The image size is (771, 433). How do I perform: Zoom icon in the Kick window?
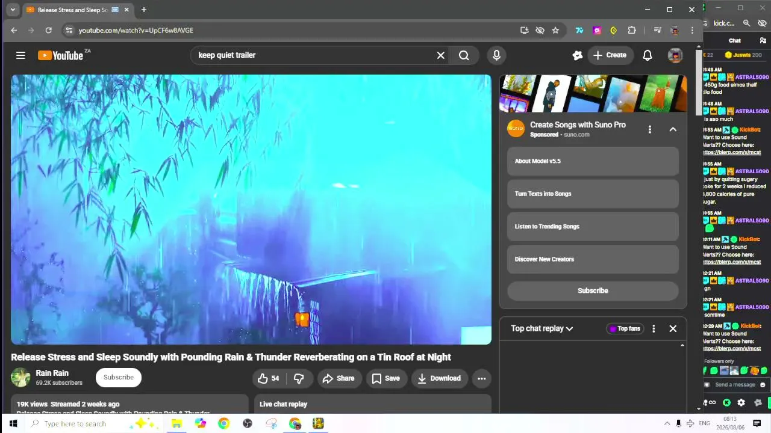[746, 23]
